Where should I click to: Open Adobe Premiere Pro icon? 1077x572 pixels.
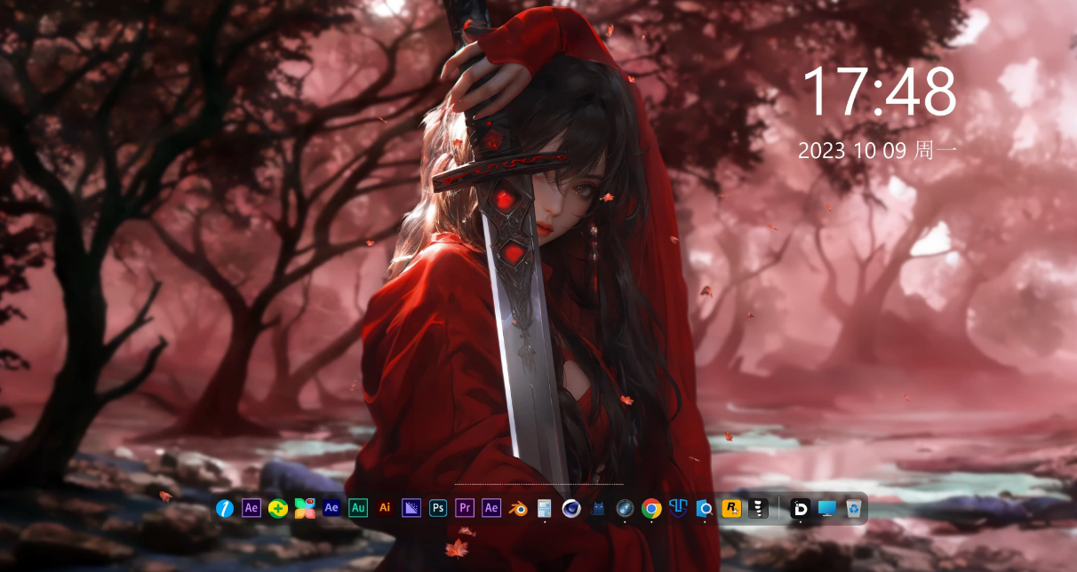465,508
